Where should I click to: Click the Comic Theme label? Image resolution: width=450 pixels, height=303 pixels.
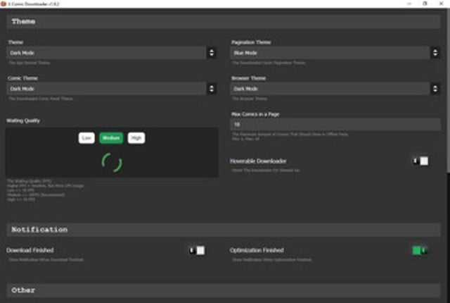[22, 78]
